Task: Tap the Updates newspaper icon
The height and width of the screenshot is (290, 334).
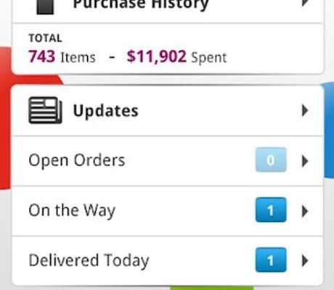Action: click(x=45, y=110)
